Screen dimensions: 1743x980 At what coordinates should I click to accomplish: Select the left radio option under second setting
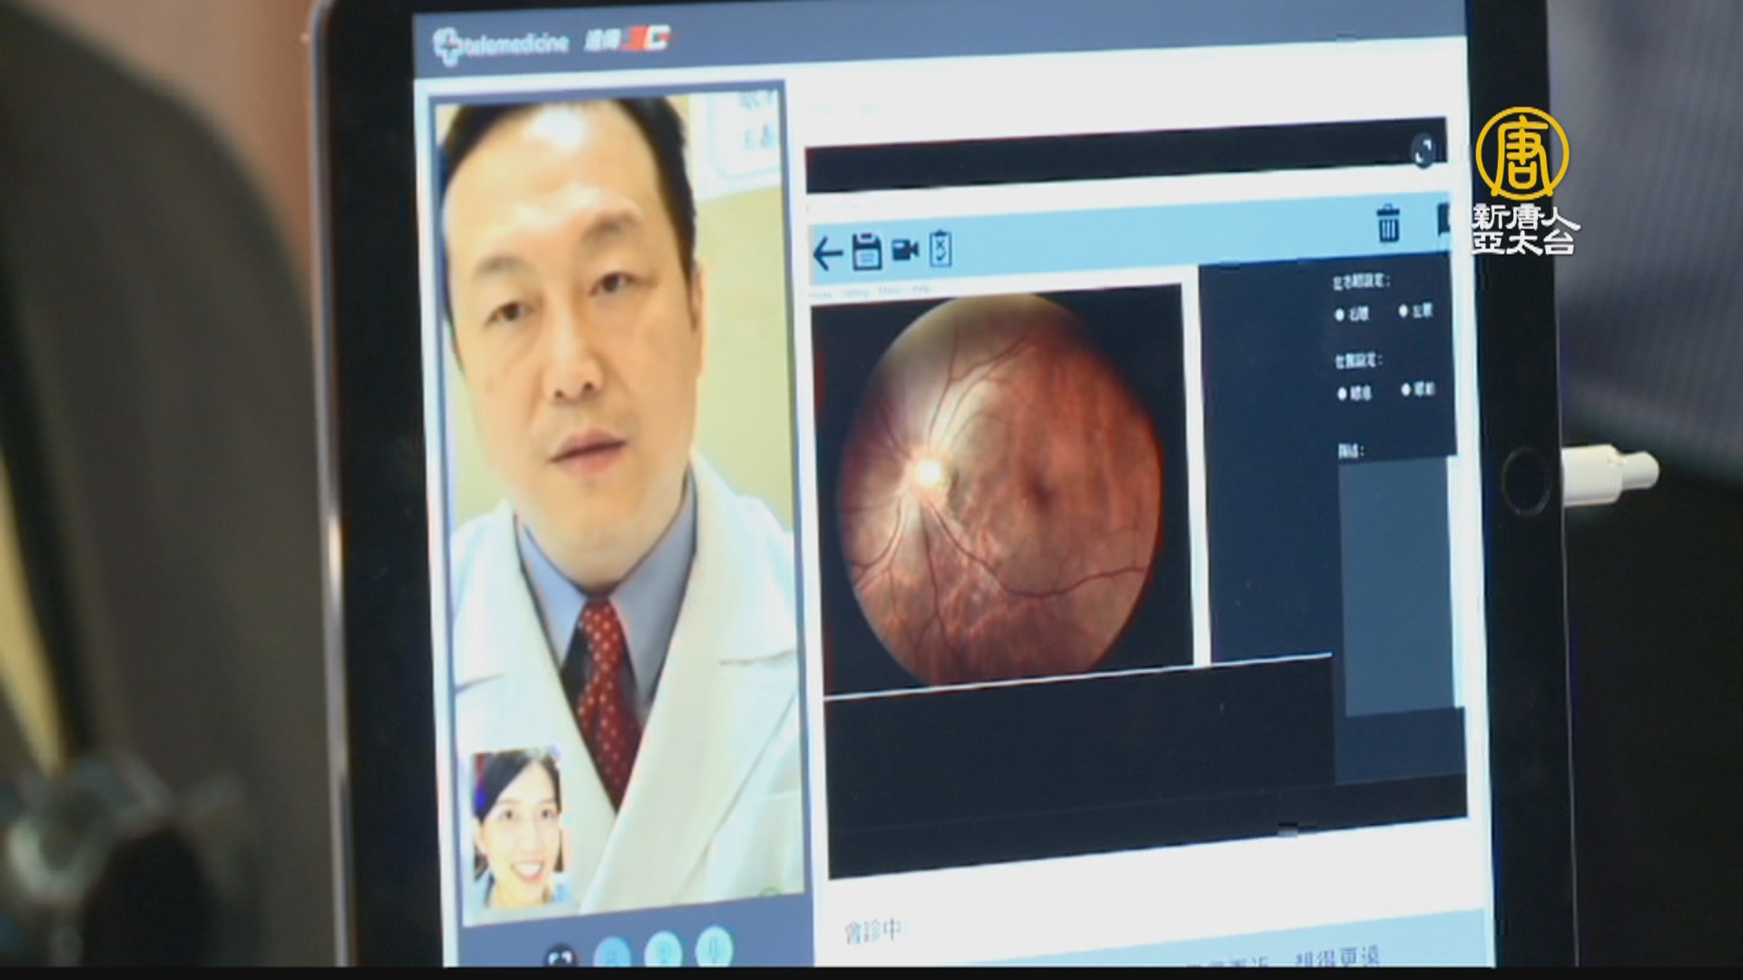[x=1343, y=394]
